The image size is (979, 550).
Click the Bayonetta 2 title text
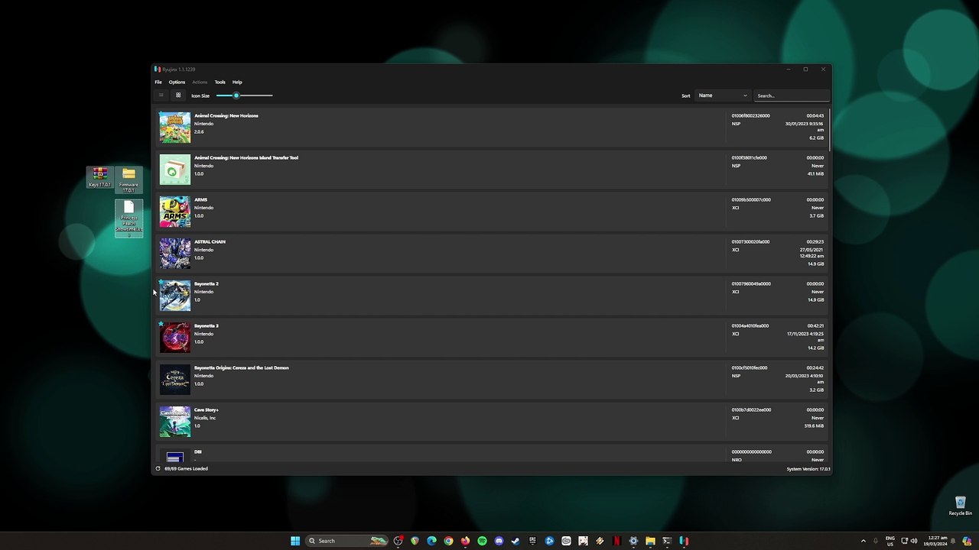[207, 284]
